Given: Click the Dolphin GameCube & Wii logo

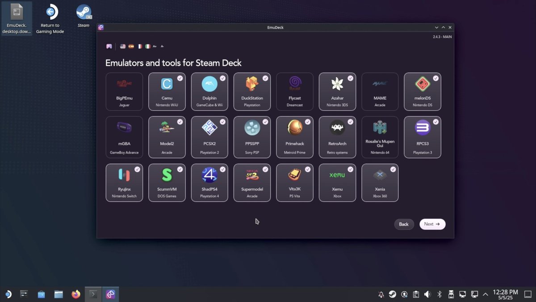Looking at the screenshot, I should pyautogui.click(x=209, y=84).
